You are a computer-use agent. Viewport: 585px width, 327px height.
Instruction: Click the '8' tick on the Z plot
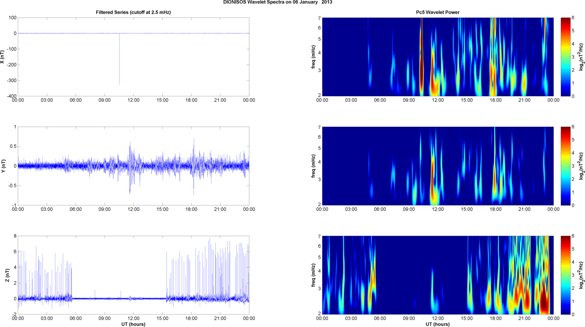15,236
